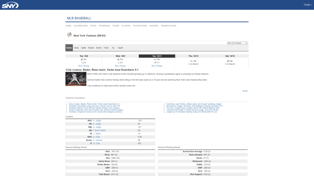Click the MORE link under the article

click(245, 91)
